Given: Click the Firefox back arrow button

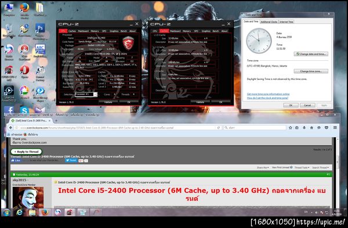Looking at the screenshot, I should point(10,128).
